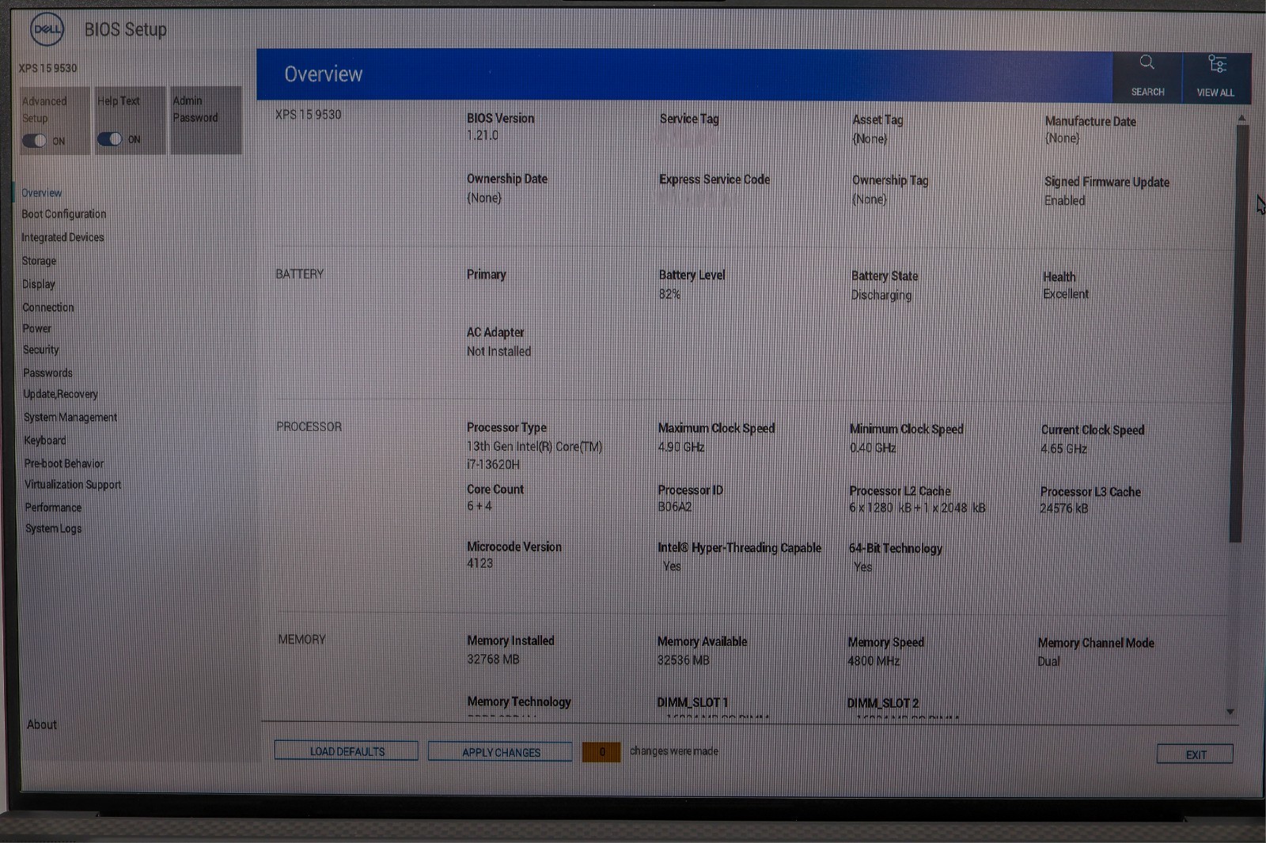1266x843 pixels.
Task: Open System Management section
Action: click(70, 417)
